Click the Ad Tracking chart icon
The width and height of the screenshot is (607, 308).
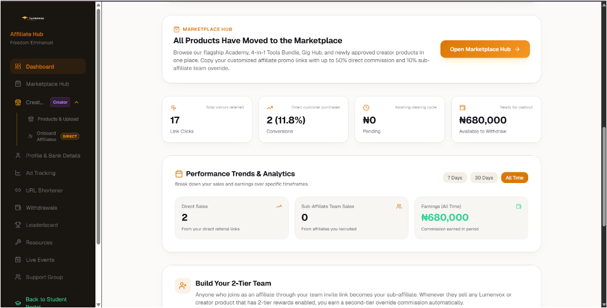tap(18, 173)
